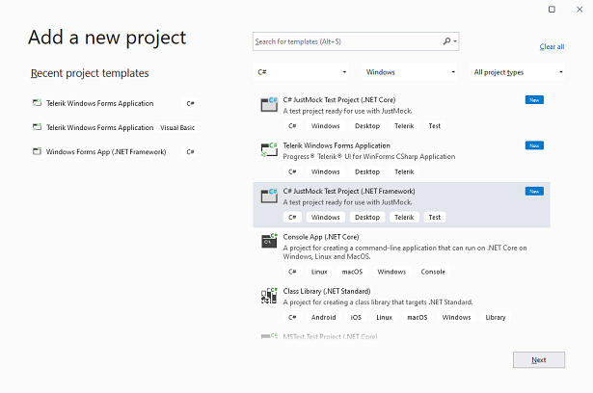Click the search magnifier icon in template search
The image size is (593, 393).
click(447, 41)
